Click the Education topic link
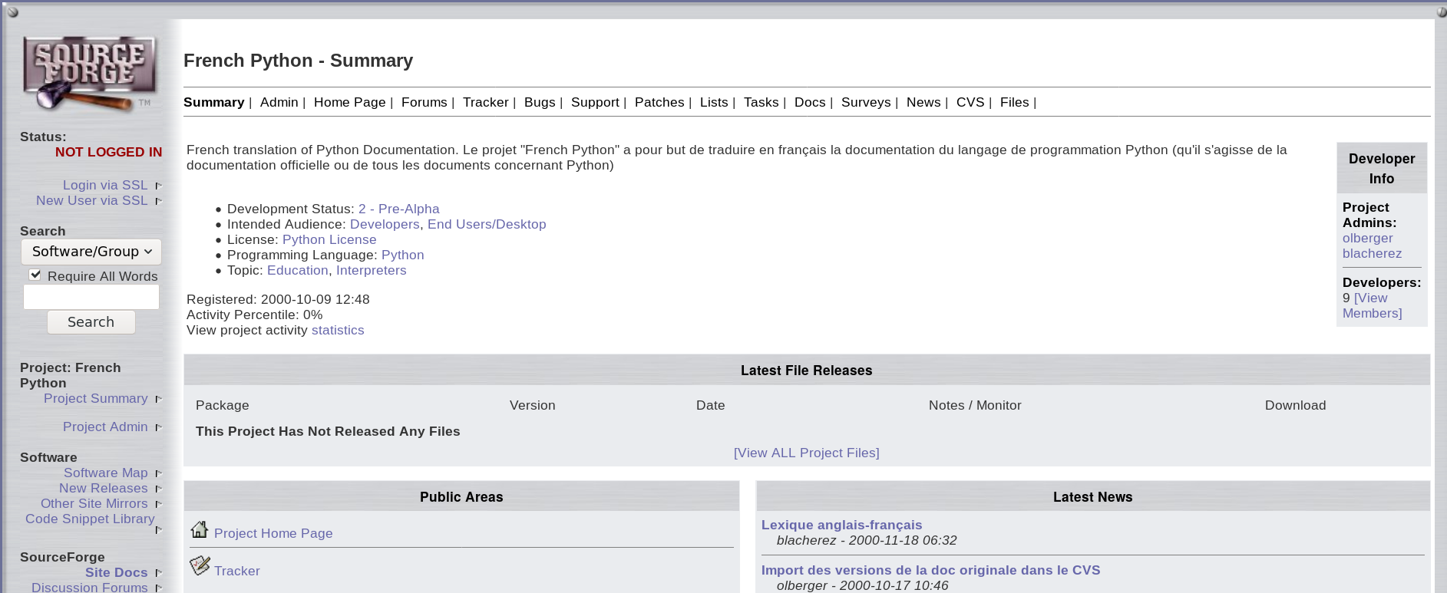This screenshot has height=593, width=1447. pos(297,270)
